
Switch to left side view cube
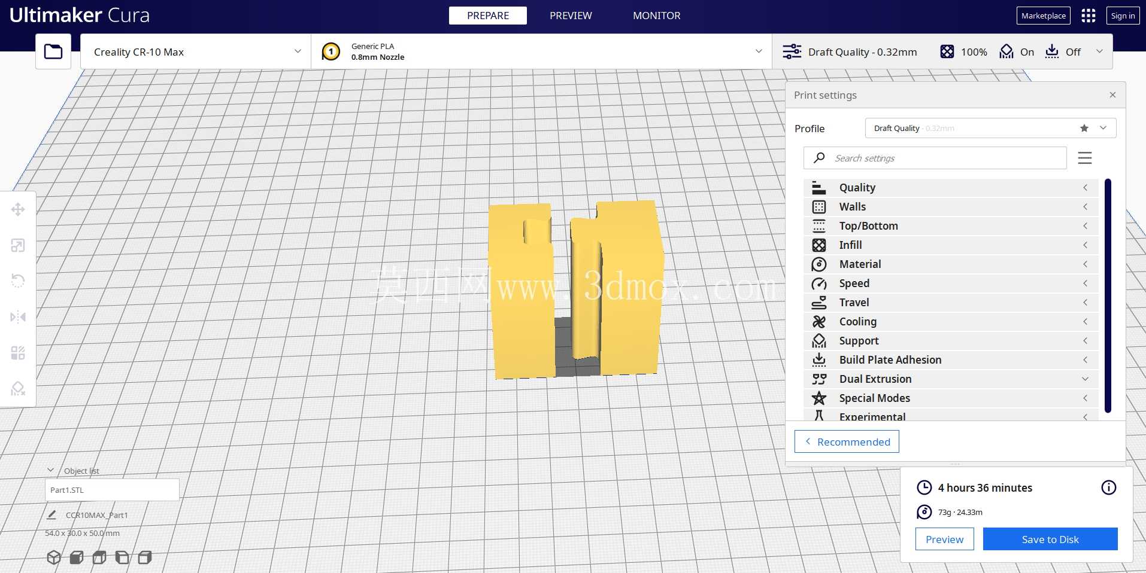pyautogui.click(x=122, y=557)
